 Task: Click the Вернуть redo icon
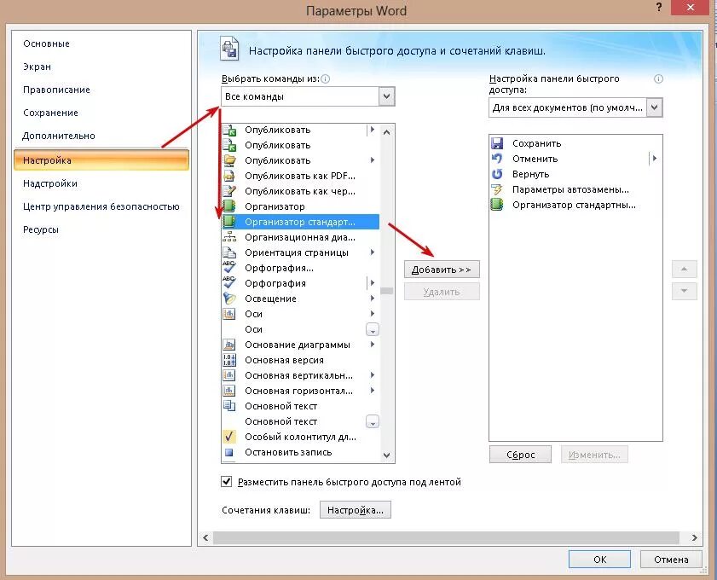[x=497, y=174]
